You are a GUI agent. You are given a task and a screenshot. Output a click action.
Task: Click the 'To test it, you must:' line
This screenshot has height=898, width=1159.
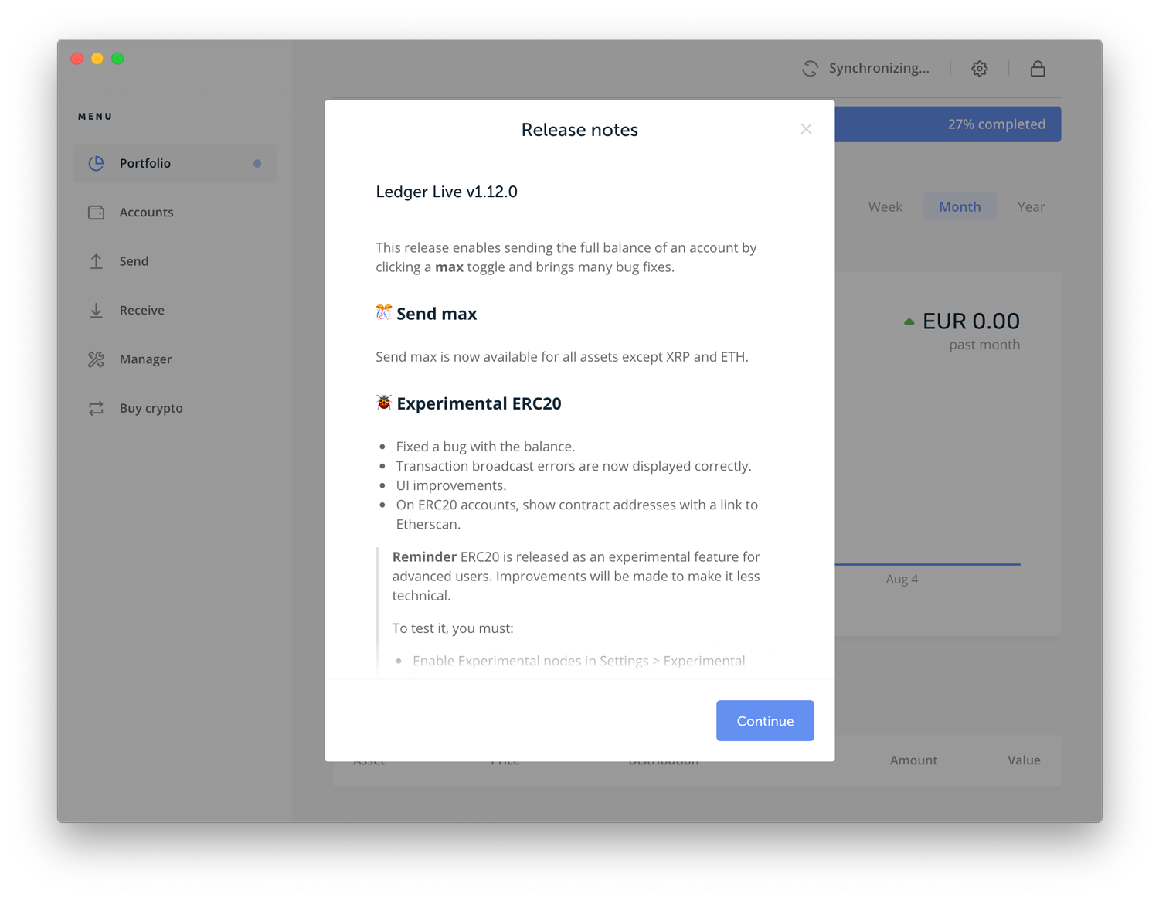coord(453,628)
